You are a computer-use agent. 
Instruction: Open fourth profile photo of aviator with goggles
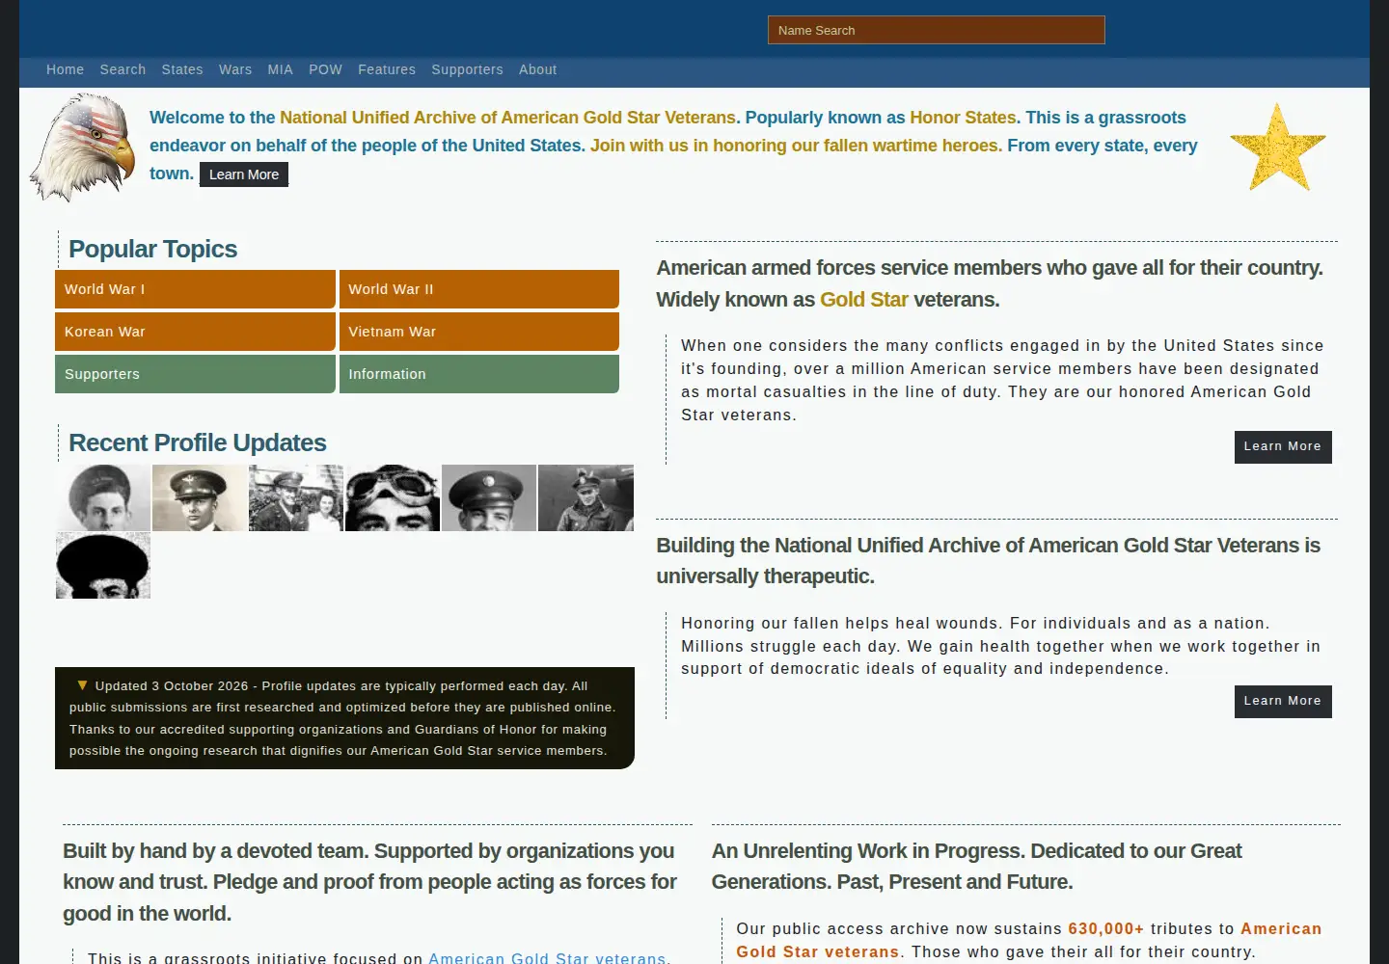(393, 497)
